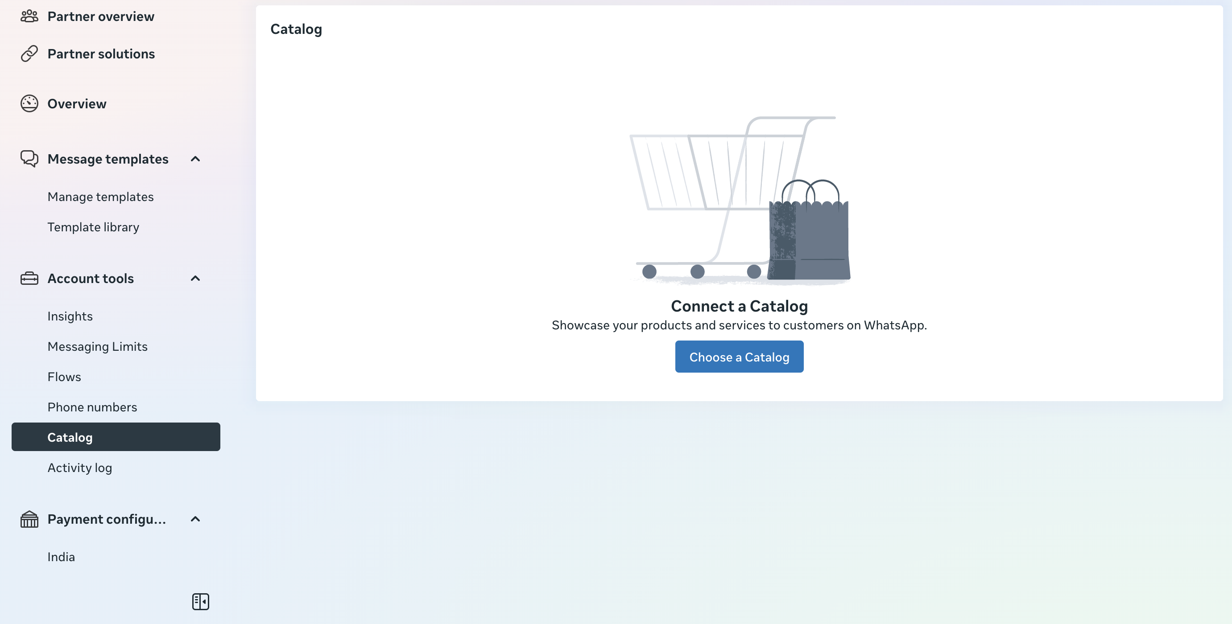1232x624 pixels.
Task: Collapse the sidebar with panel icon
Action: click(x=200, y=602)
